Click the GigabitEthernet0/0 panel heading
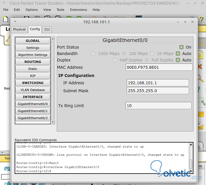 pyautogui.click(x=125, y=40)
